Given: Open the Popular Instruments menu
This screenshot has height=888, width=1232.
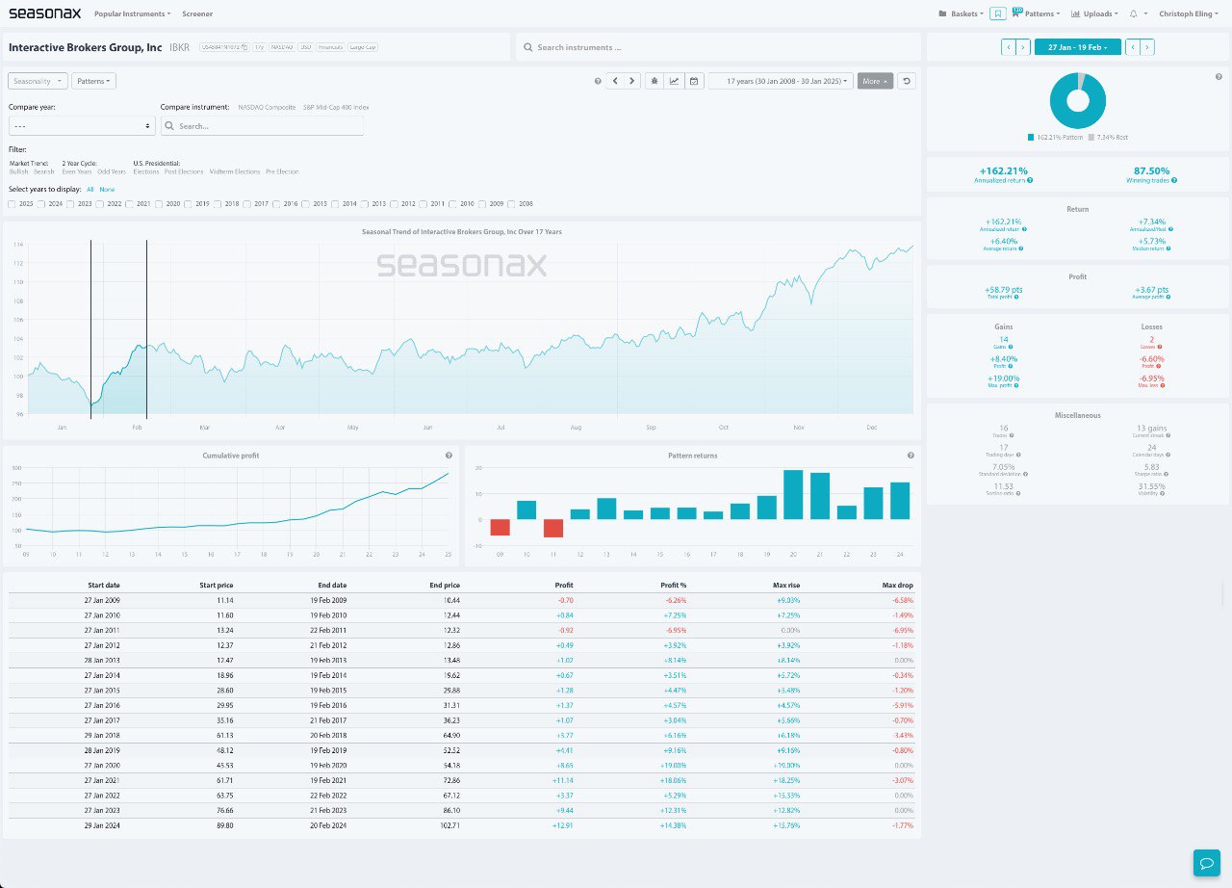Looking at the screenshot, I should [132, 13].
